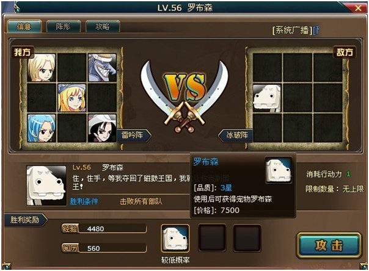Image resolution: width=369 pixels, height=271 pixels.
Task: Click the white-hat dark-haired hero portrait
Action: [102, 128]
